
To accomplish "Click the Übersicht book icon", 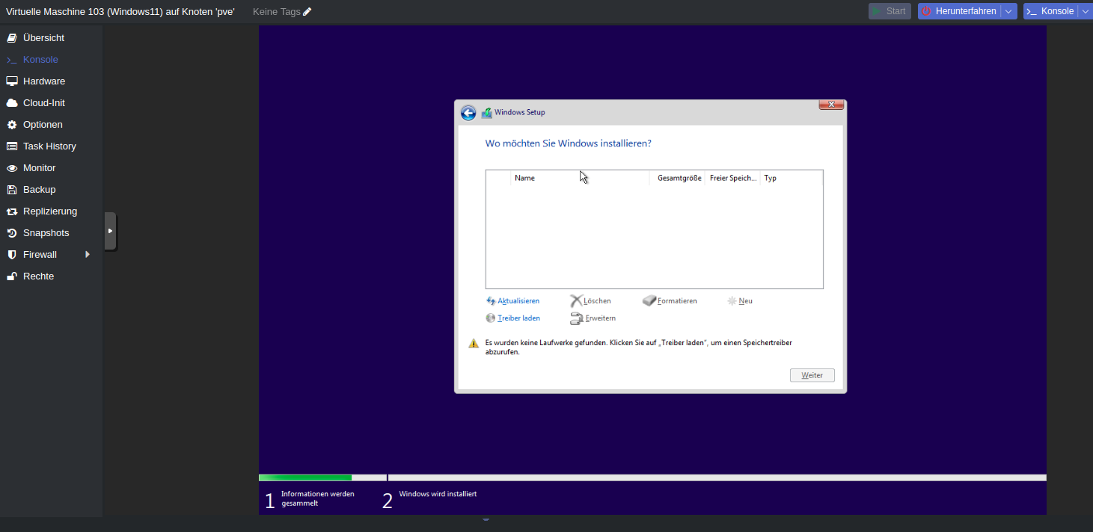I will pyautogui.click(x=12, y=38).
